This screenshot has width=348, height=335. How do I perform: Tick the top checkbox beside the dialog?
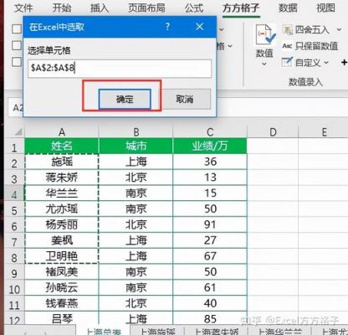(17, 28)
